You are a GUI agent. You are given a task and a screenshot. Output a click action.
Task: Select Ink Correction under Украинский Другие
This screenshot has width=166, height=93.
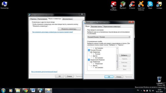pyautogui.click(x=99, y=68)
